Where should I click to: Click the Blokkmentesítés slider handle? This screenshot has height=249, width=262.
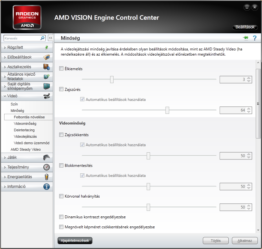tap(148, 186)
